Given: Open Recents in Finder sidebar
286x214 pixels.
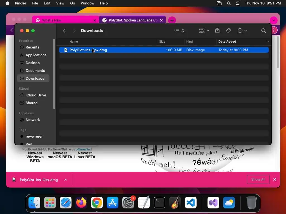Looking at the screenshot, I should tap(32, 47).
